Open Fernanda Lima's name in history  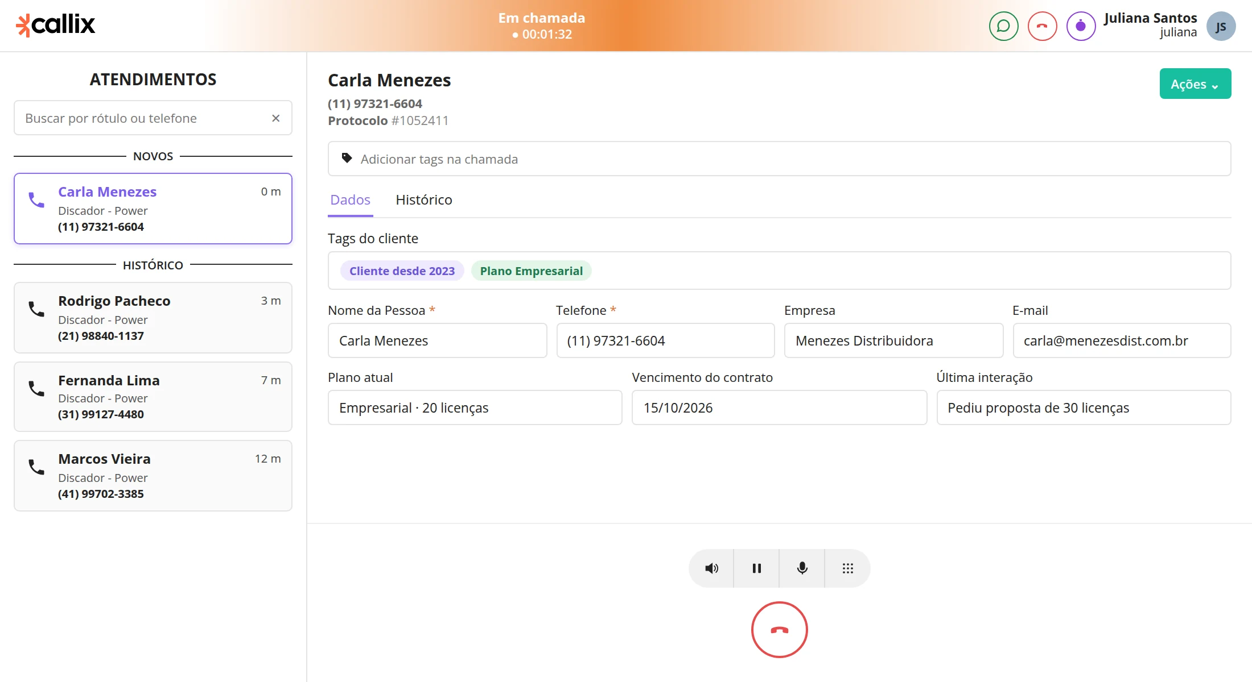(x=109, y=381)
